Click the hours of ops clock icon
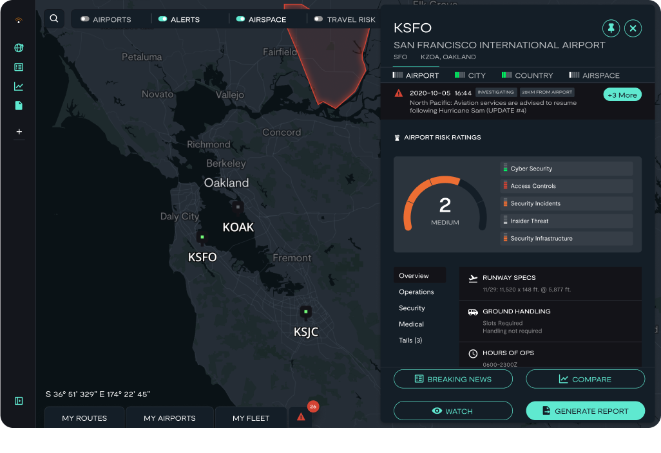 [x=473, y=354]
